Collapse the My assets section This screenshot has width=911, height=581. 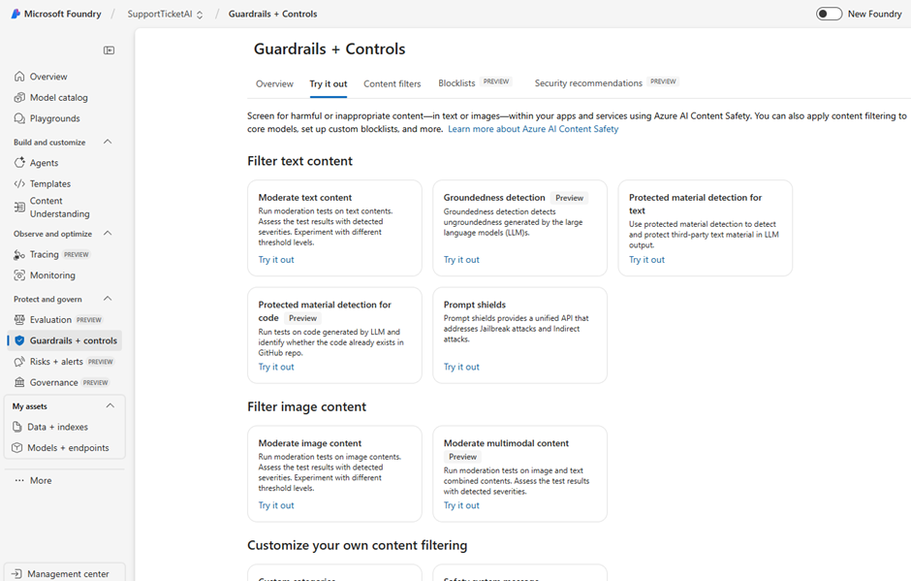tap(110, 405)
